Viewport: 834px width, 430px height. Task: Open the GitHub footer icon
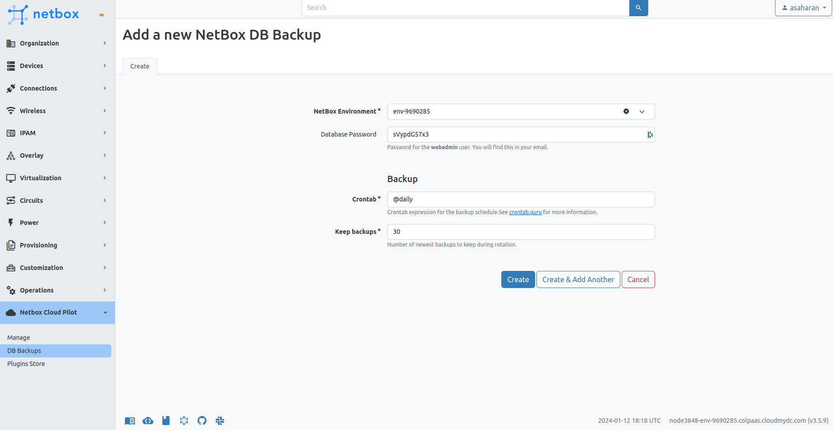pyautogui.click(x=202, y=421)
